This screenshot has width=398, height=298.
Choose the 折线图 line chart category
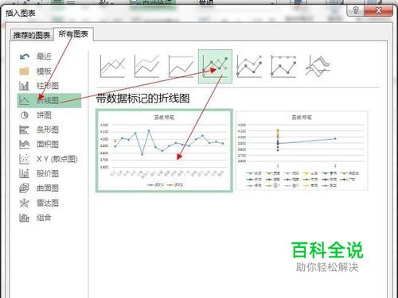pyautogui.click(x=49, y=100)
